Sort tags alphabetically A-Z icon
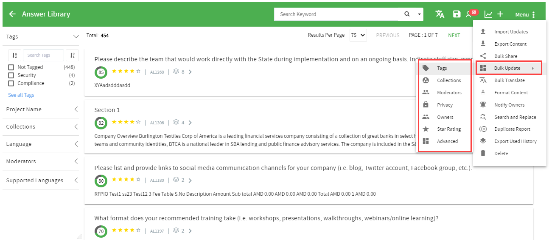The height and width of the screenshot is (244, 549). [x=14, y=55]
